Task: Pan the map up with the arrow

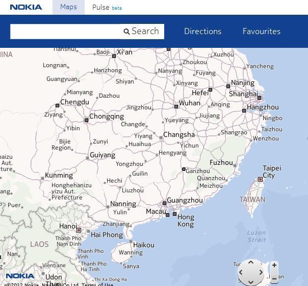Action: coord(250,263)
